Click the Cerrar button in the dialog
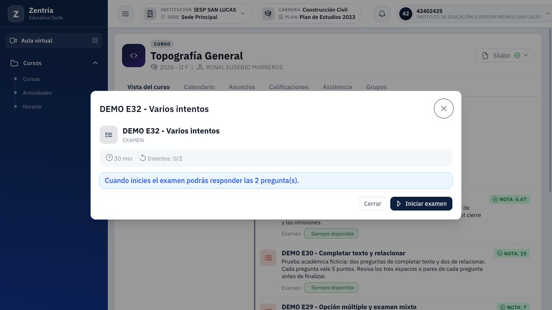The width and height of the screenshot is (552, 310). (x=373, y=204)
